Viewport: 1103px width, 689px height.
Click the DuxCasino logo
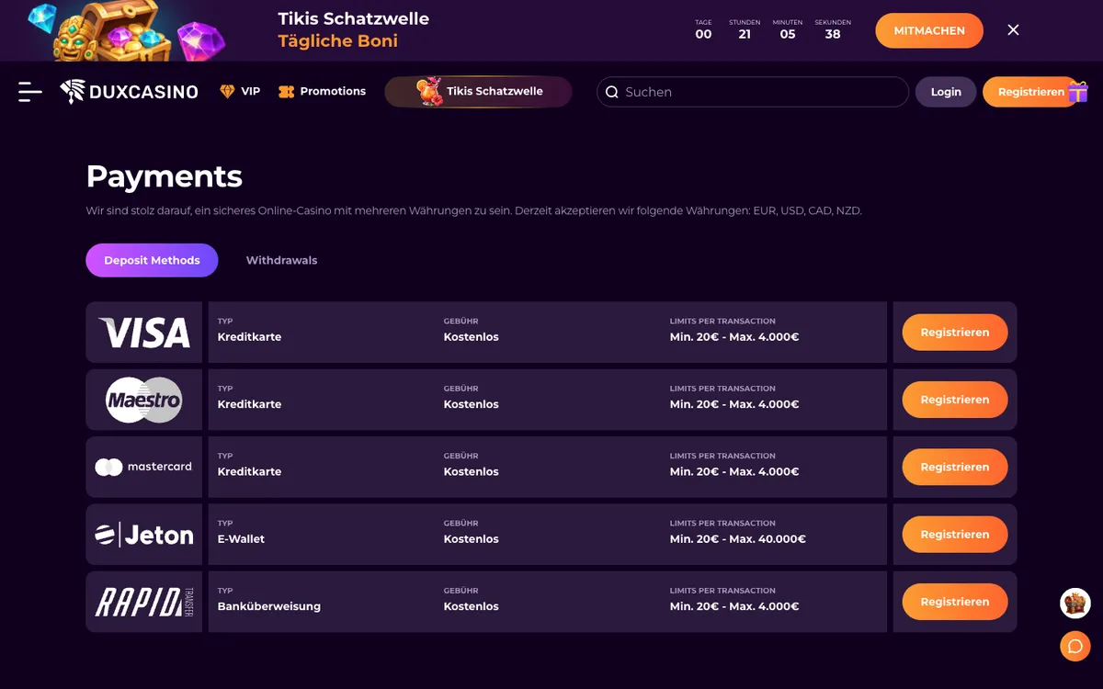pyautogui.click(x=129, y=91)
